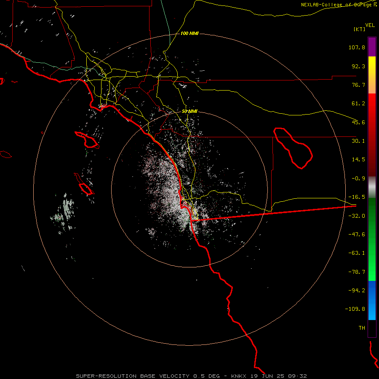Click the -109.8 velocity scale value
The width and height of the screenshot is (379, 379).
355,309
